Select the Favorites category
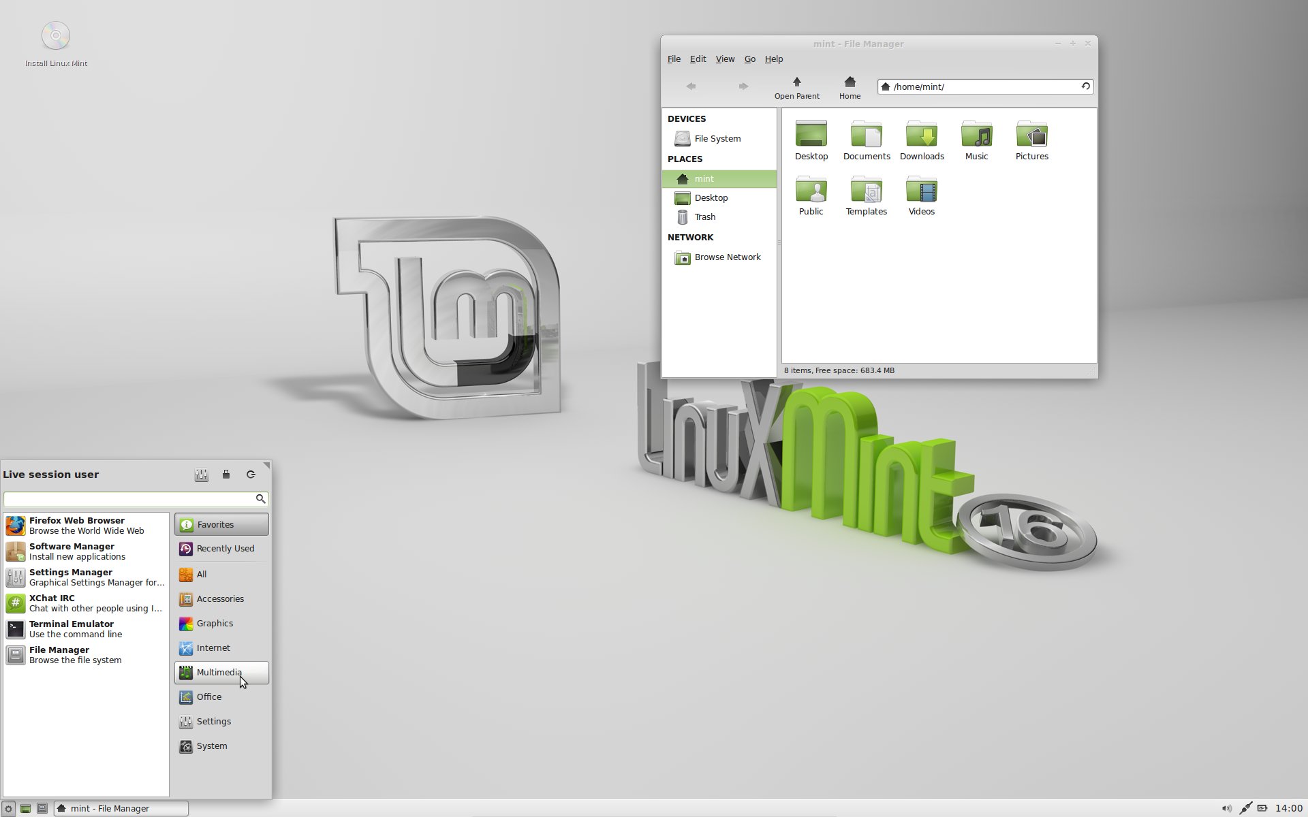The width and height of the screenshot is (1308, 817). 221,525
